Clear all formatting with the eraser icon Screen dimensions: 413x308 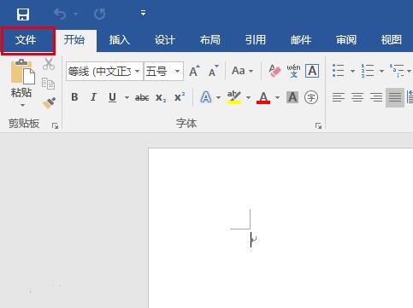[x=274, y=71]
